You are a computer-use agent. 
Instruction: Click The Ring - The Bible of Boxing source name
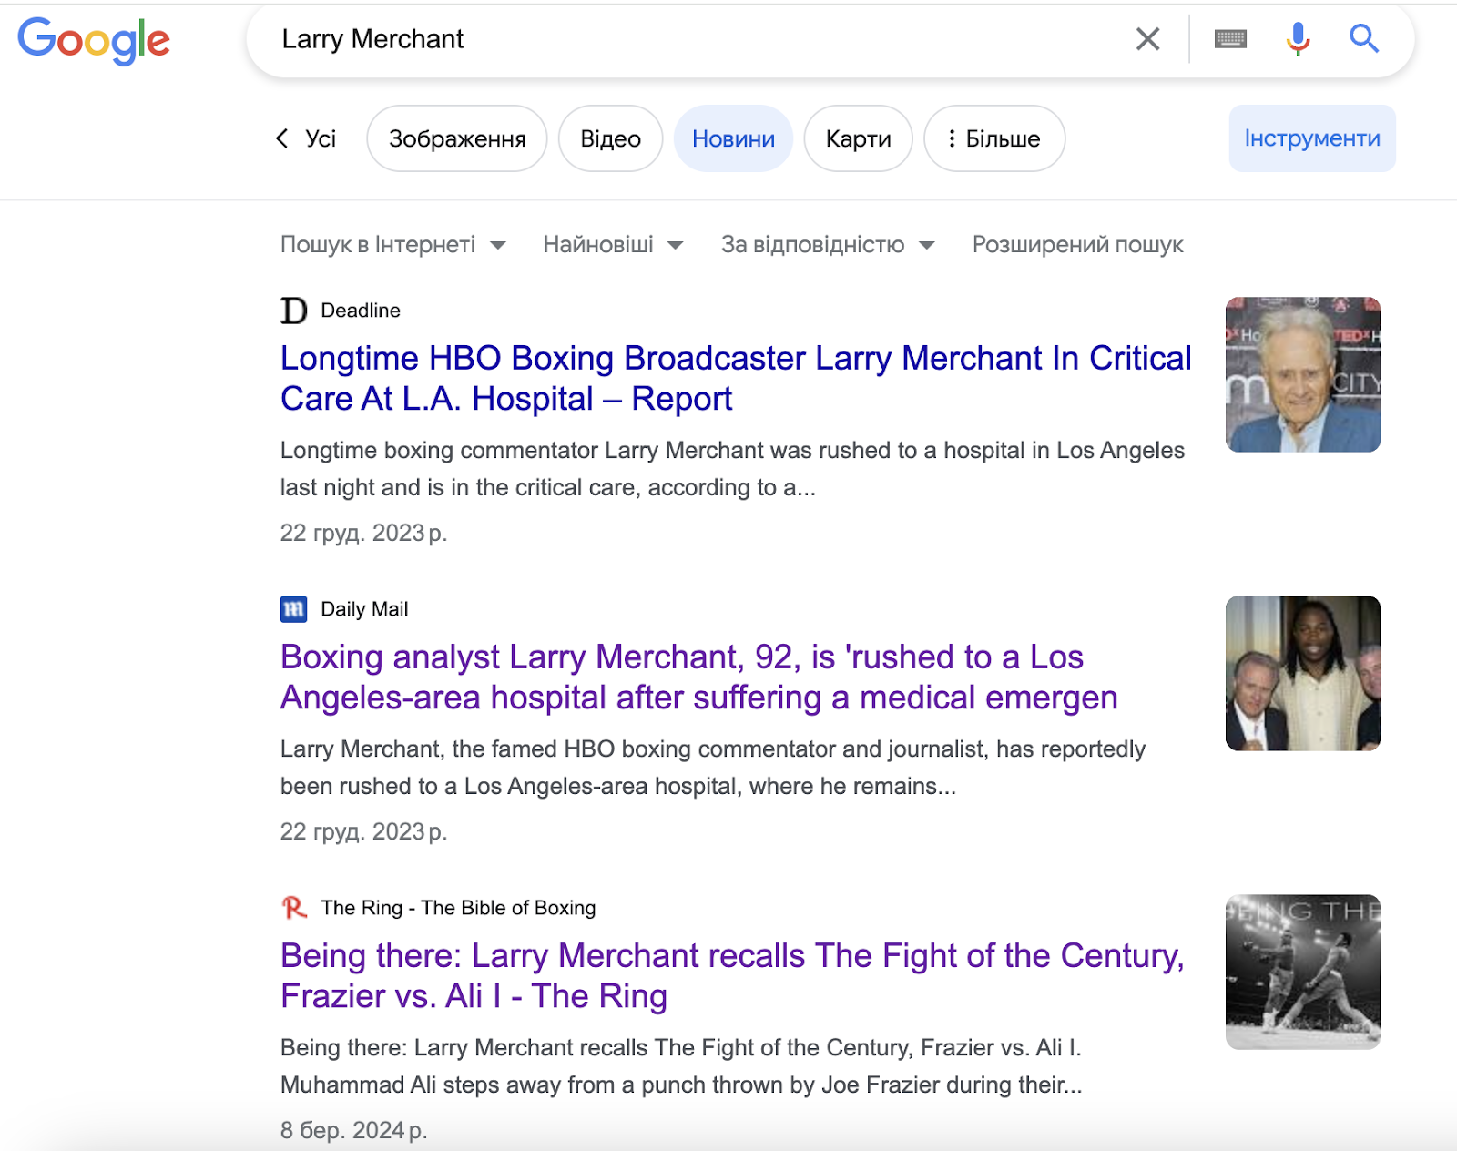pyautogui.click(x=458, y=908)
